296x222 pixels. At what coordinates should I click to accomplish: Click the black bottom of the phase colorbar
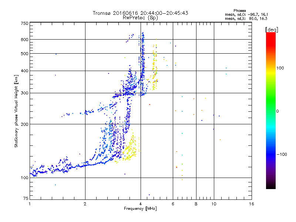pos(271,186)
